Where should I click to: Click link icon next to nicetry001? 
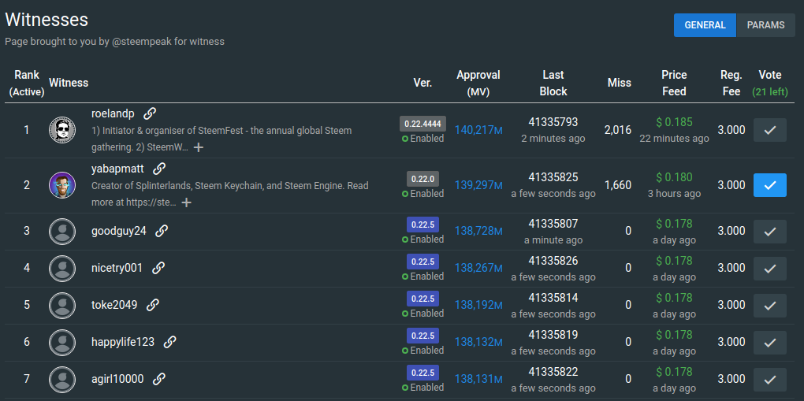(x=158, y=268)
